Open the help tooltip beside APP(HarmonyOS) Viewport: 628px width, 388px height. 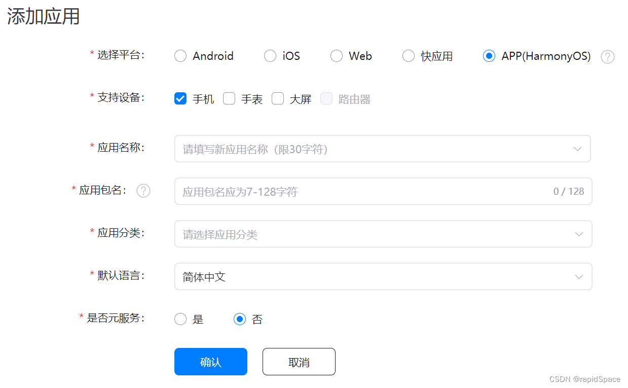coord(607,57)
